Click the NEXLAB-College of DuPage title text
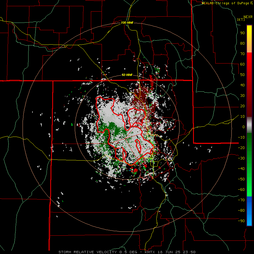Screen dimensions: 254x254 pos(225,3)
